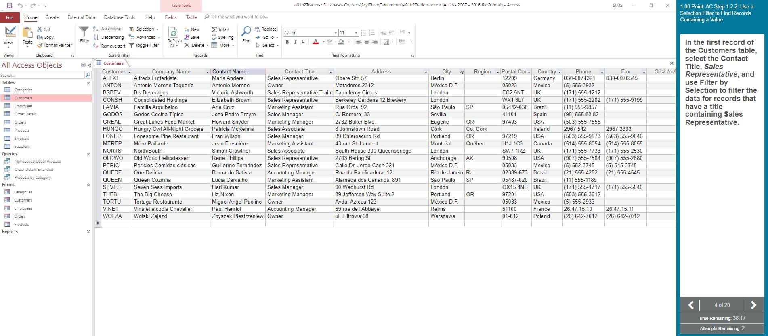Center align text in Text Formatting
The width and height of the screenshot is (768, 336).
point(367,42)
